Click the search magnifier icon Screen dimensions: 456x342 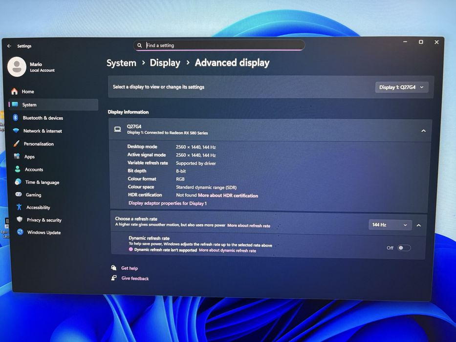pos(140,45)
